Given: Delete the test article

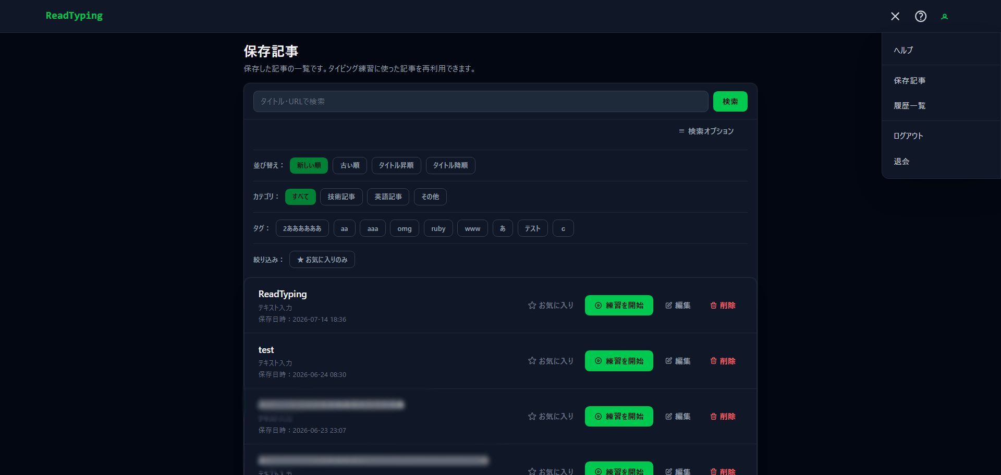Looking at the screenshot, I should (x=723, y=361).
